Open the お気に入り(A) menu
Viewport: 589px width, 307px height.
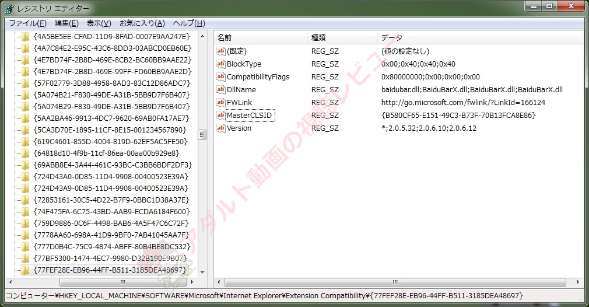pyautogui.click(x=142, y=23)
